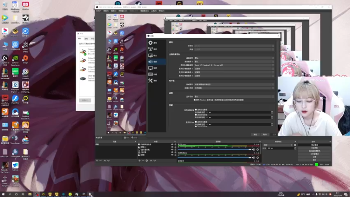This screenshot has width=350, height=197.
Task: Open the meter decay rate dropdown
Action: point(234,84)
